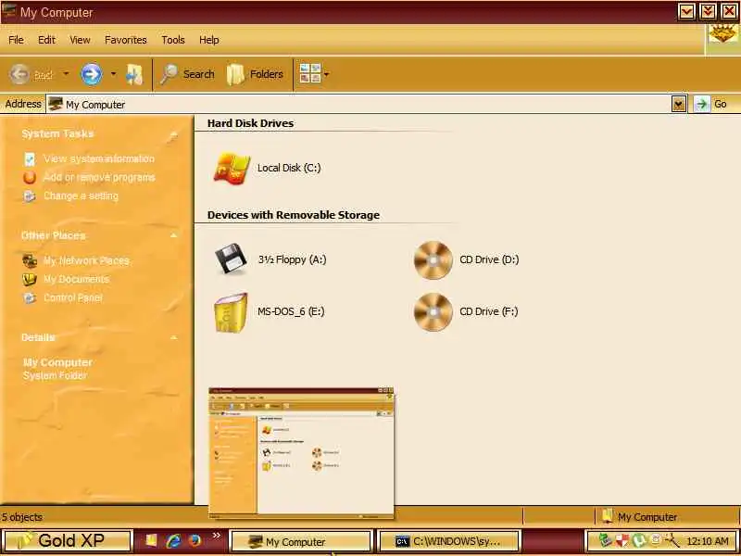
Task: Click the green uTorrent tray icon
Action: [639, 540]
